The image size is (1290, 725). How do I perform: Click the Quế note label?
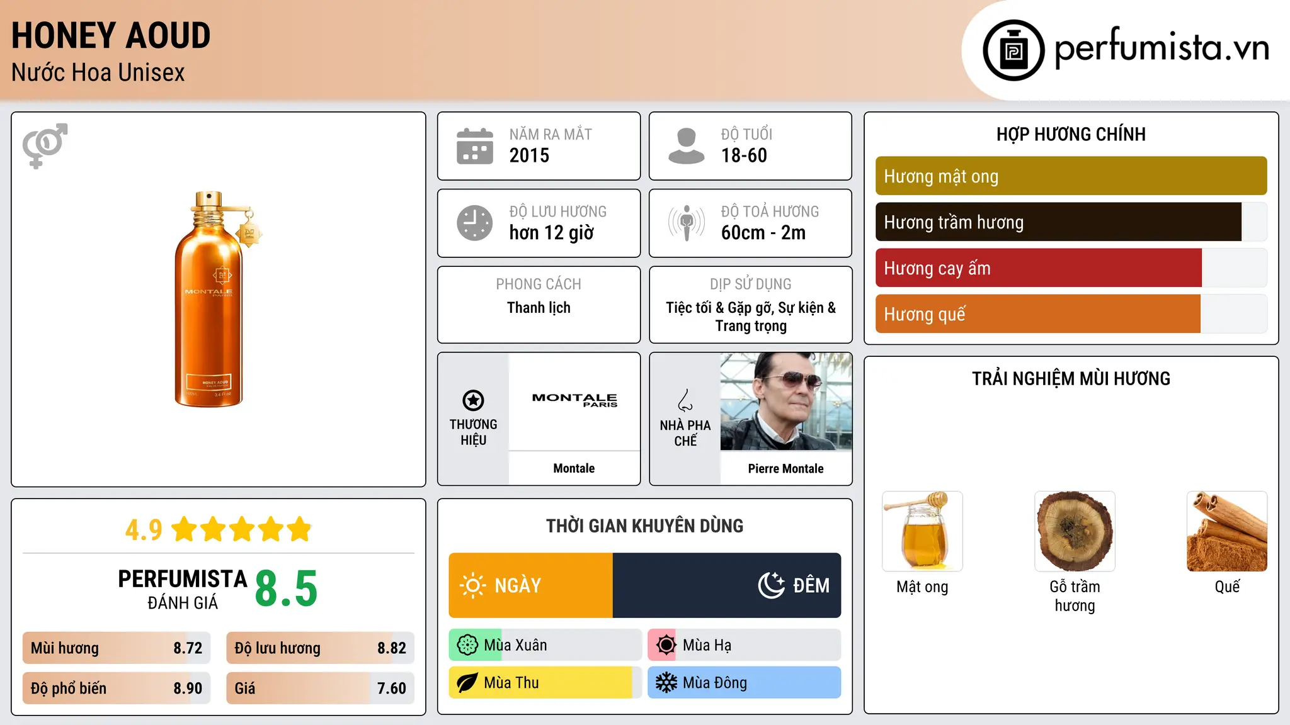[x=1227, y=587]
